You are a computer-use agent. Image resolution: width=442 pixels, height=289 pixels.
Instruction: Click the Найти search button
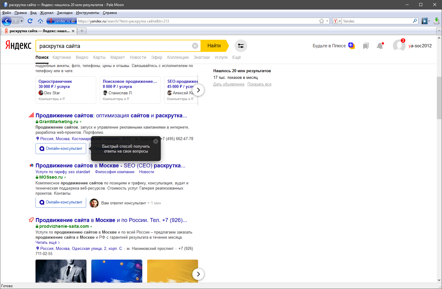pyautogui.click(x=214, y=46)
